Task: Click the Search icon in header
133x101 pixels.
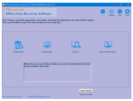Action: [x=103, y=12]
